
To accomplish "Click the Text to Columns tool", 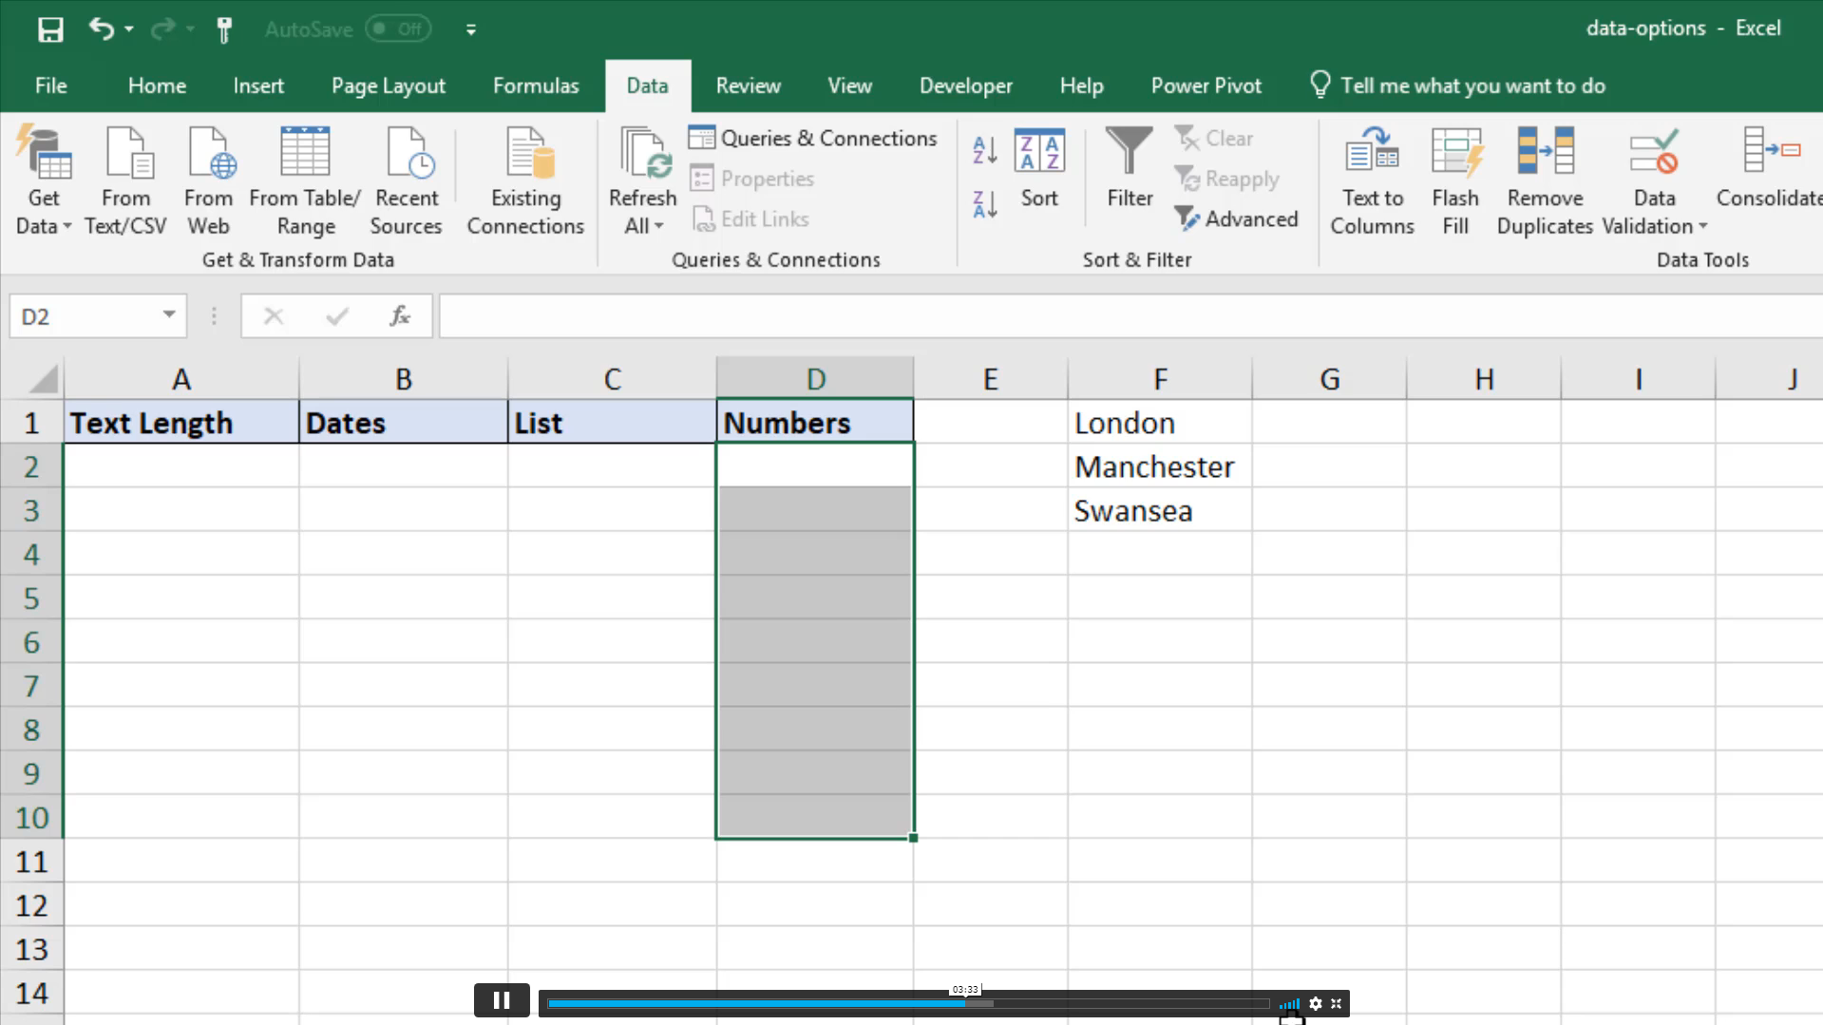I will (x=1371, y=180).
